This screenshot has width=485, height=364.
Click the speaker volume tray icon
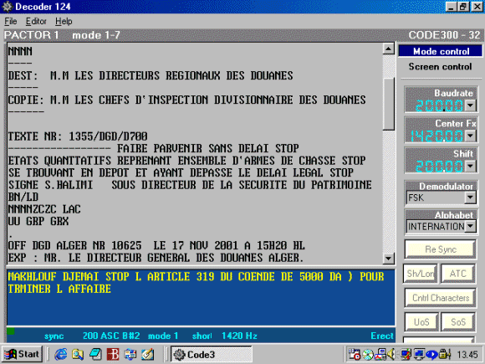click(x=391, y=354)
